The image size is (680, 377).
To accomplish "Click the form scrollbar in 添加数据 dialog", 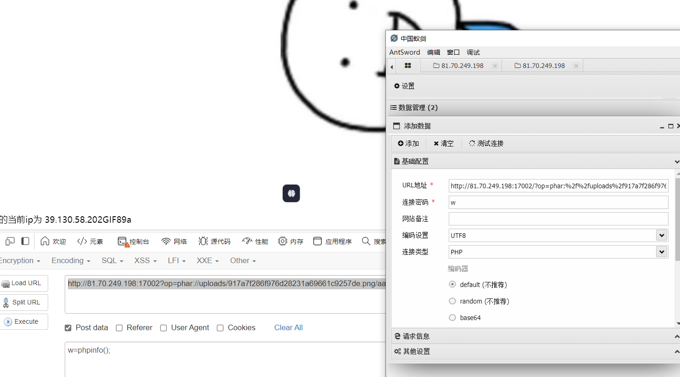I will [x=678, y=219].
